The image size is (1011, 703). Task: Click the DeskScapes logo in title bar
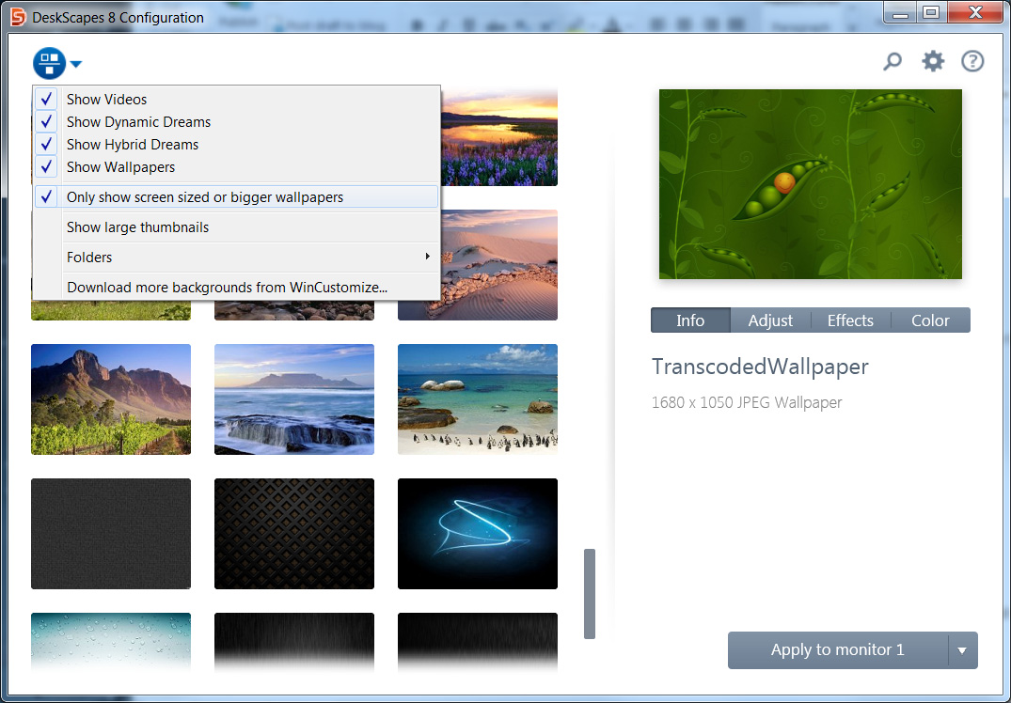(x=18, y=17)
